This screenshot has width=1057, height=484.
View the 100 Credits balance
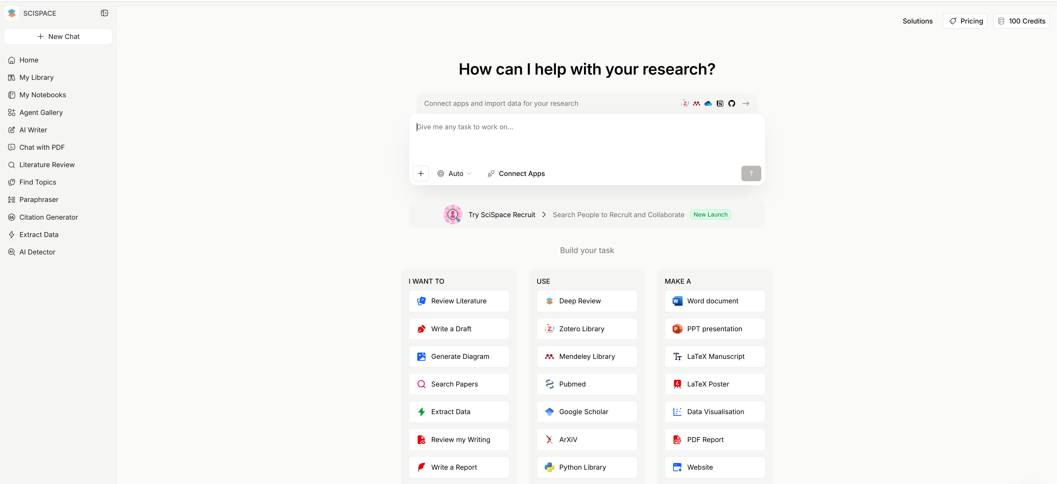point(1021,21)
